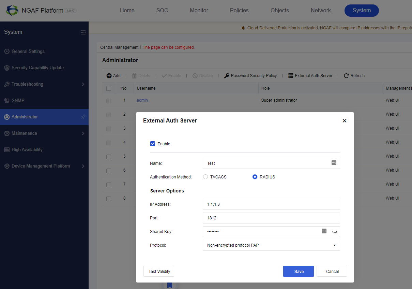Go to the Policies tab
Viewport: 412px width, 289px height.
coord(239,11)
